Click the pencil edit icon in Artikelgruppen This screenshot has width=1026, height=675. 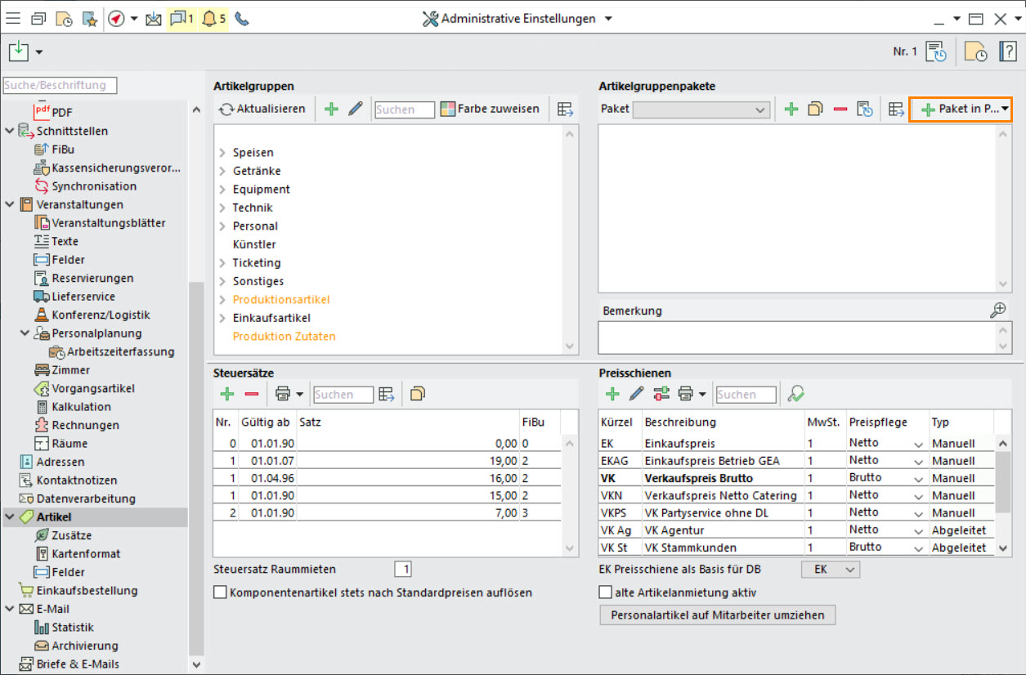point(355,109)
